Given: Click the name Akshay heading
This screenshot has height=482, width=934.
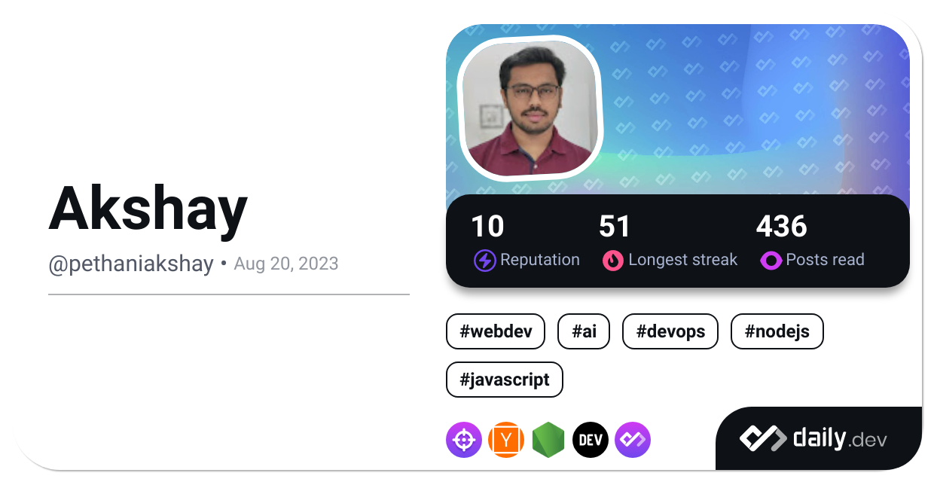Looking at the screenshot, I should point(148,209).
